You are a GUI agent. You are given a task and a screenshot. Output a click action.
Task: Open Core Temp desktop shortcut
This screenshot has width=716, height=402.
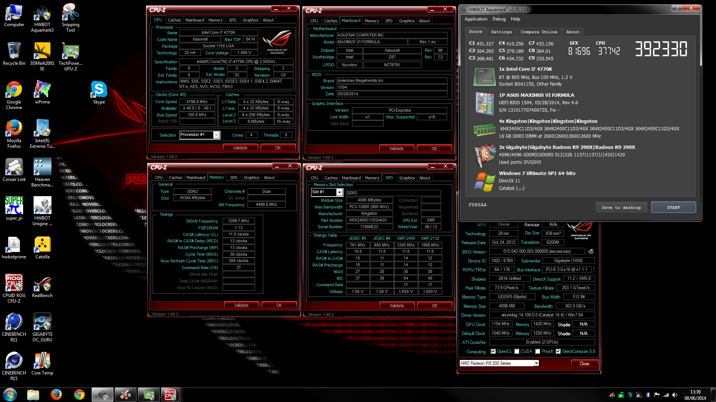pos(42,363)
